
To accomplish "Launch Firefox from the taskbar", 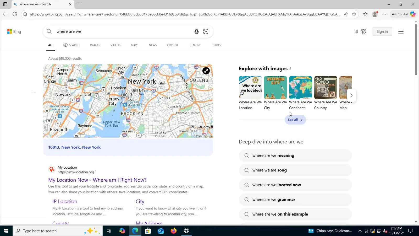I will (173, 231).
